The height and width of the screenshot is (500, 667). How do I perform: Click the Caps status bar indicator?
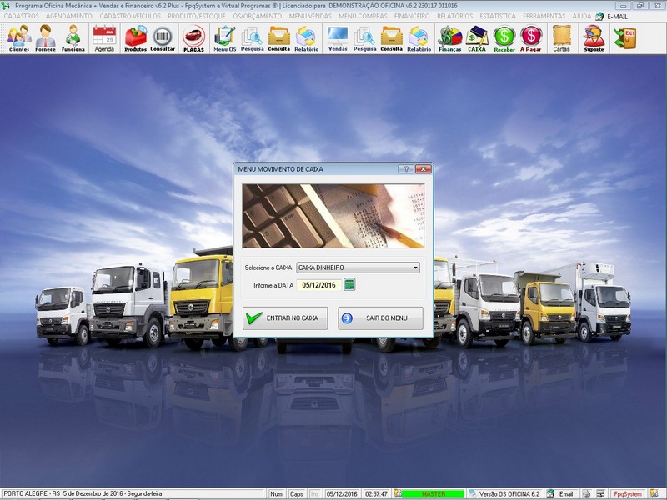(x=297, y=493)
